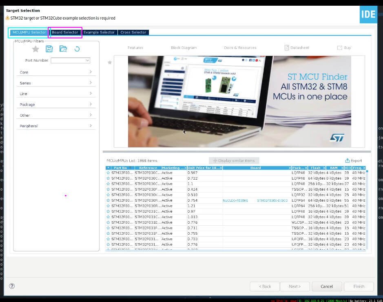Open the Example Selector tab
The width and height of the screenshot is (383, 302).
(x=99, y=32)
